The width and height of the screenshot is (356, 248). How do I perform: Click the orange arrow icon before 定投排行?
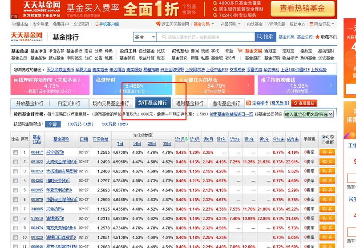[249, 103]
